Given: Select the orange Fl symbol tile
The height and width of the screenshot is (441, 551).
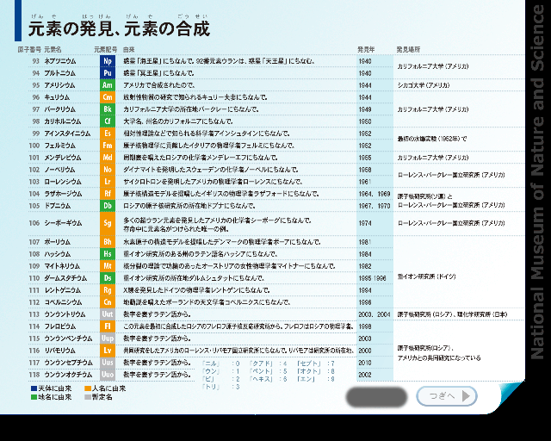Looking at the screenshot, I should tap(108, 326).
